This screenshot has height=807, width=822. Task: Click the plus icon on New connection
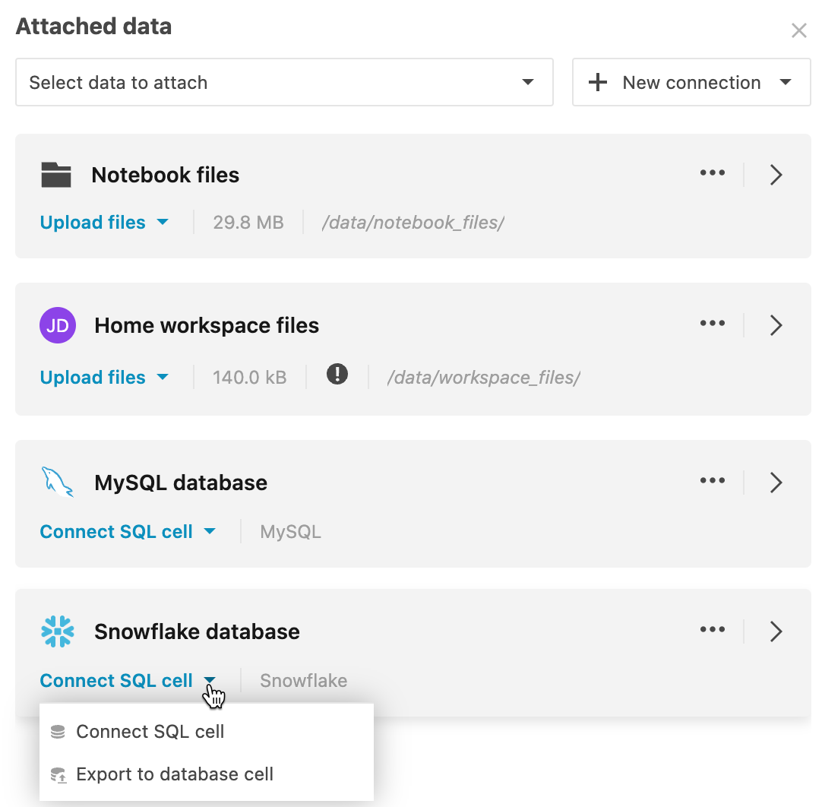[598, 82]
